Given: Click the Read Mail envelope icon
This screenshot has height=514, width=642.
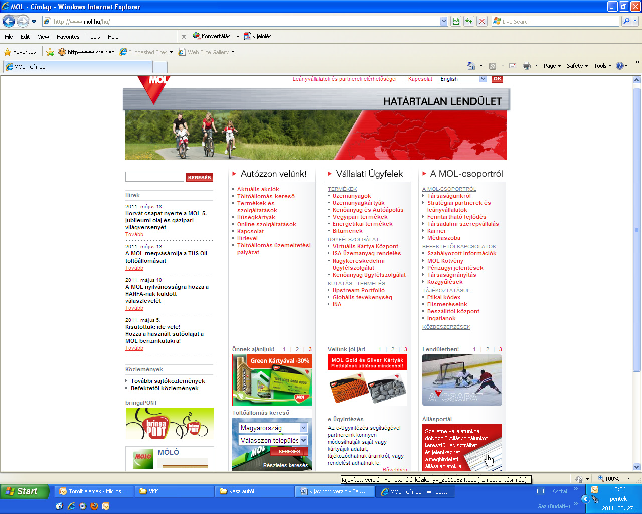Looking at the screenshot, I should (513, 66).
